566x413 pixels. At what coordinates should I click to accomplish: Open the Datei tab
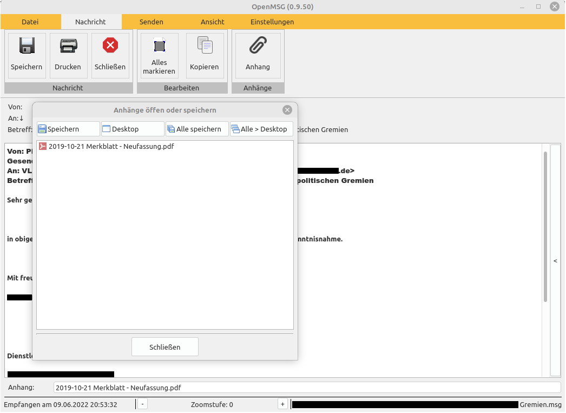click(30, 22)
